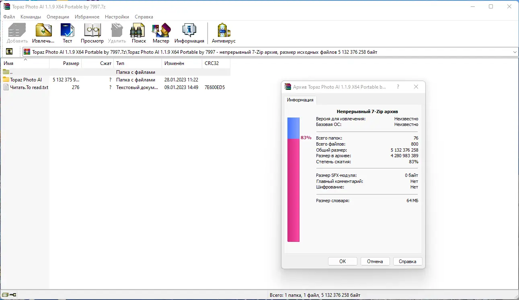Go up a folder with the arrow icon
The width and height of the screenshot is (519, 300).
point(9,51)
